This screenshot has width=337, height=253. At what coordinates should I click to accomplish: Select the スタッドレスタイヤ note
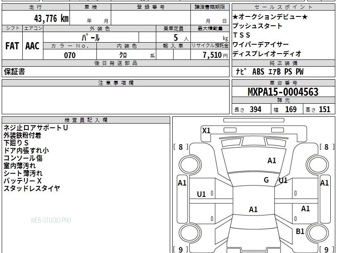pos(32,188)
